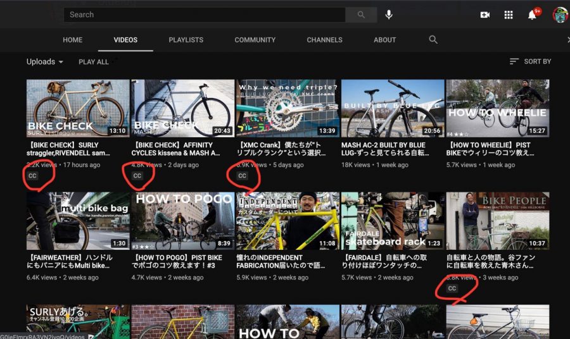Open the brick wall yellow bike thumbnail
This screenshot has width=570, height=339.
coord(183,322)
